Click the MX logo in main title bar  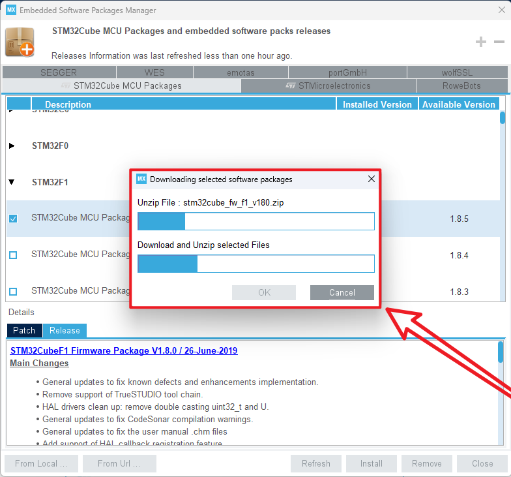pyautogui.click(x=11, y=10)
